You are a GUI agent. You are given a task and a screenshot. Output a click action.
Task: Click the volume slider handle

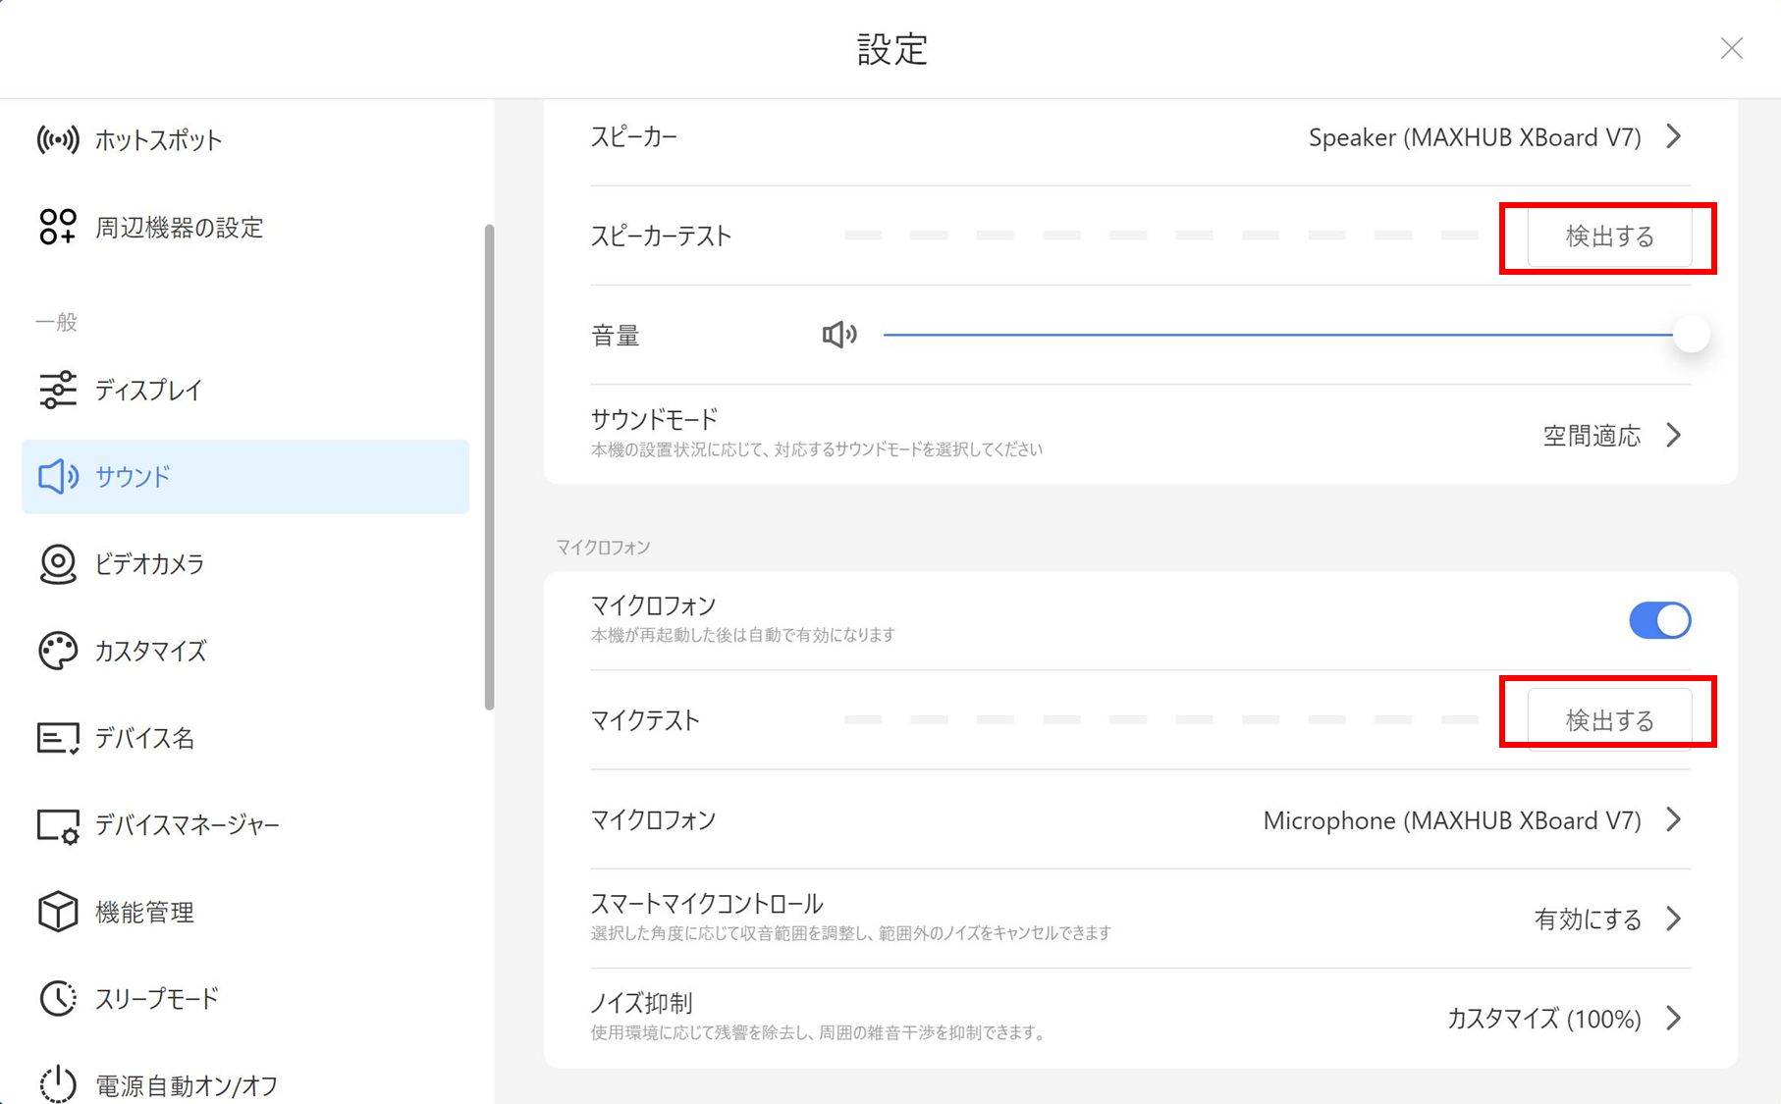[1691, 335]
